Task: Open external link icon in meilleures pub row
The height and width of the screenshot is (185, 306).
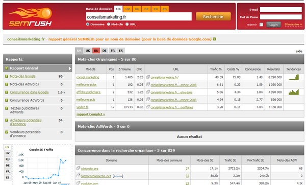Action: pyautogui.click(x=148, y=99)
